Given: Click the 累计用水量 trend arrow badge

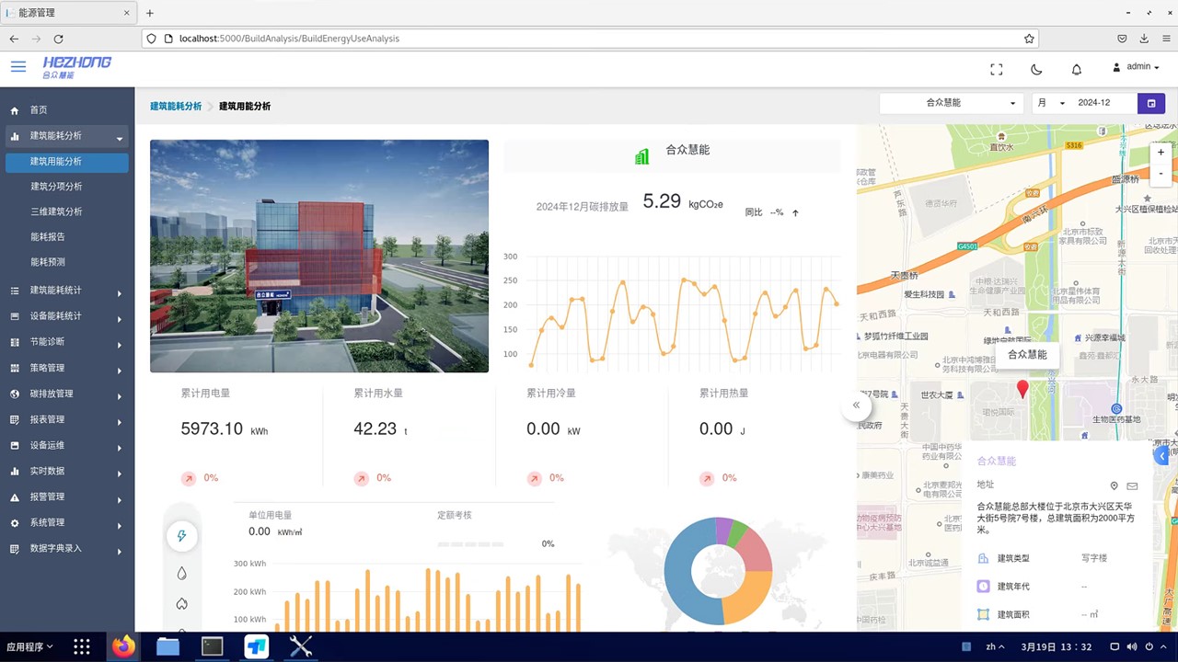Looking at the screenshot, I should (361, 478).
